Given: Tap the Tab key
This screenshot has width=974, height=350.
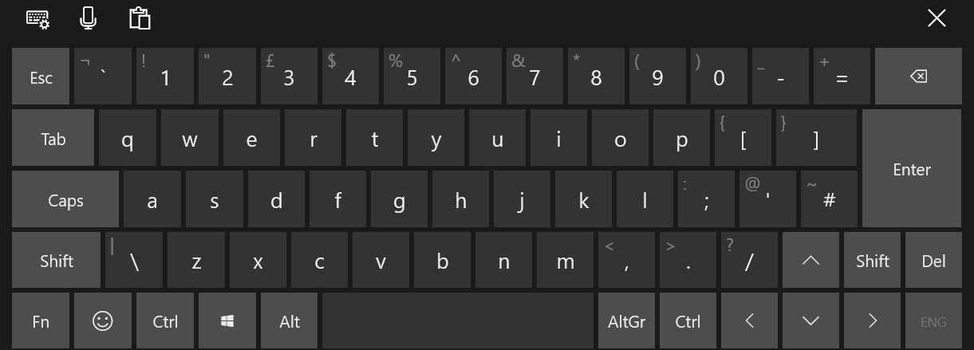Looking at the screenshot, I should [x=53, y=138].
